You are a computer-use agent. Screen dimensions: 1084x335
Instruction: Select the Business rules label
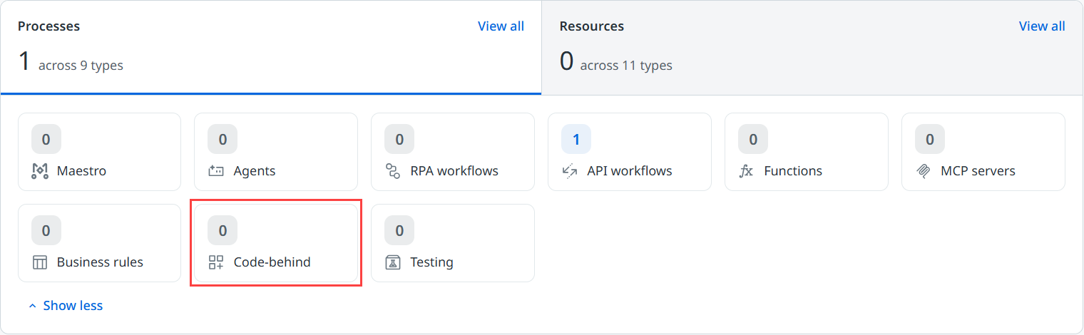pyautogui.click(x=100, y=262)
